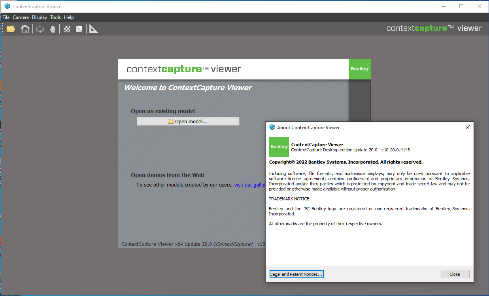This screenshot has width=489, height=296.
Task: Open the File menu
Action: (x=6, y=17)
